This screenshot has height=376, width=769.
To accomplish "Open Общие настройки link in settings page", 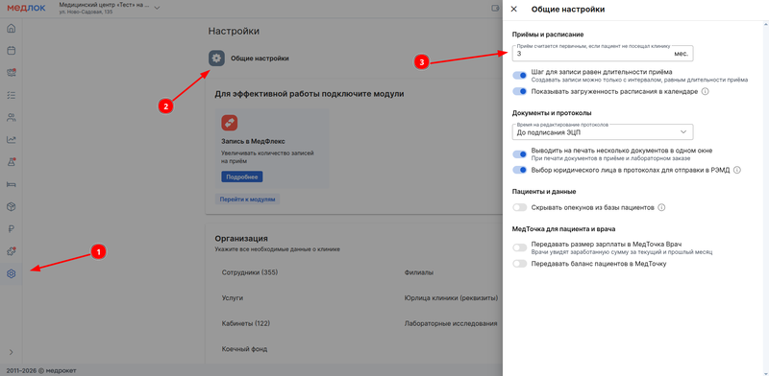I will [260, 59].
